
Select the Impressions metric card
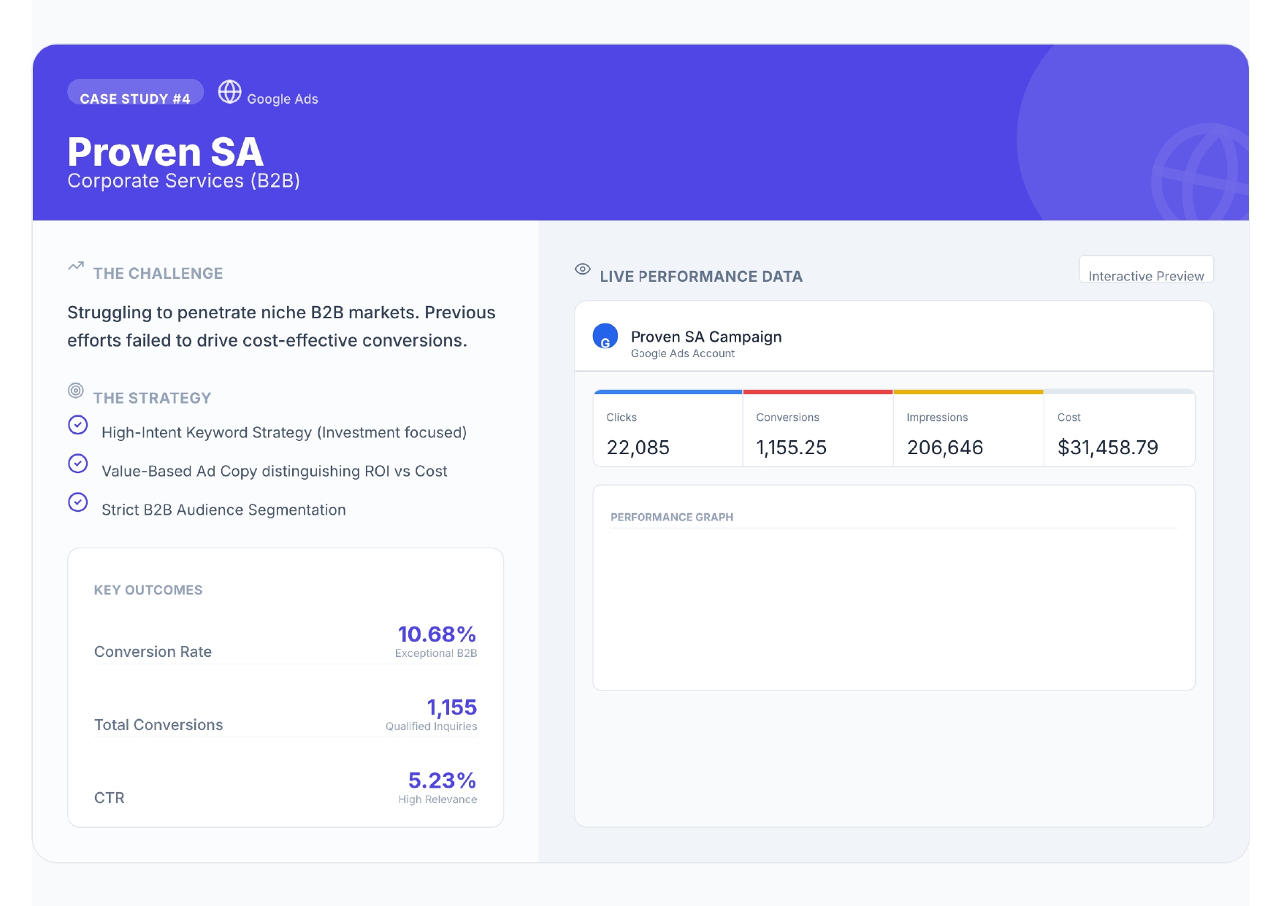click(x=968, y=429)
